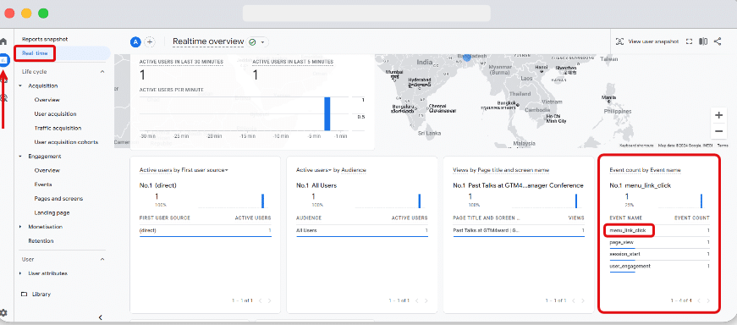This screenshot has height=325, width=737.
Task: Open the Retention report
Action: (x=41, y=241)
